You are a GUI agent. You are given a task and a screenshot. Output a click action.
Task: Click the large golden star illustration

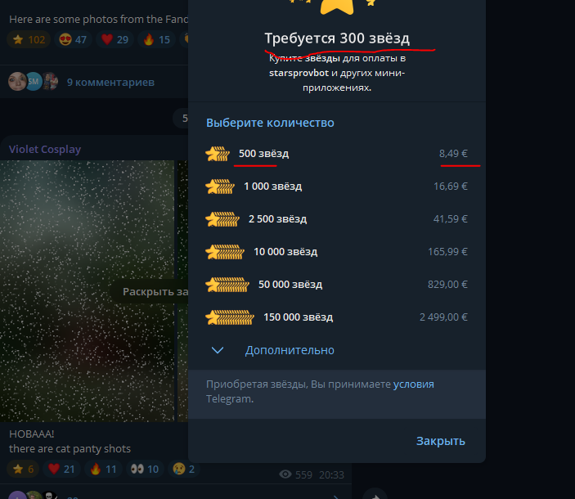[x=337, y=7]
